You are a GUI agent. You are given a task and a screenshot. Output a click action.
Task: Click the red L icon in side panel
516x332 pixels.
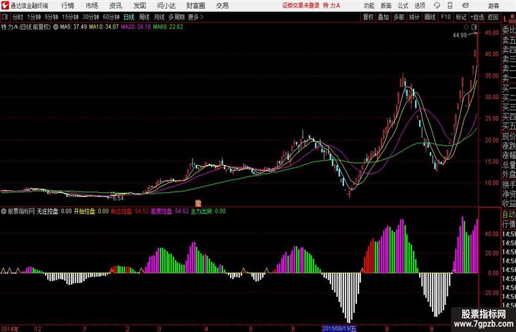[506, 19]
